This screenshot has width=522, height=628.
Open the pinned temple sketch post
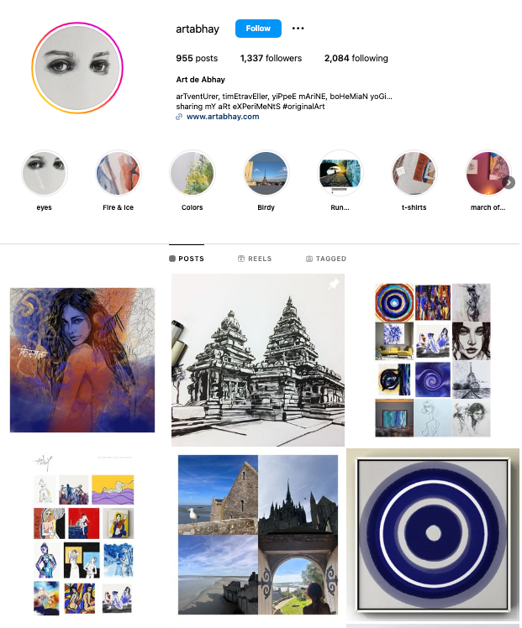click(x=258, y=360)
